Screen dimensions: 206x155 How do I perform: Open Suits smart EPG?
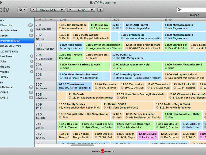[17, 61]
